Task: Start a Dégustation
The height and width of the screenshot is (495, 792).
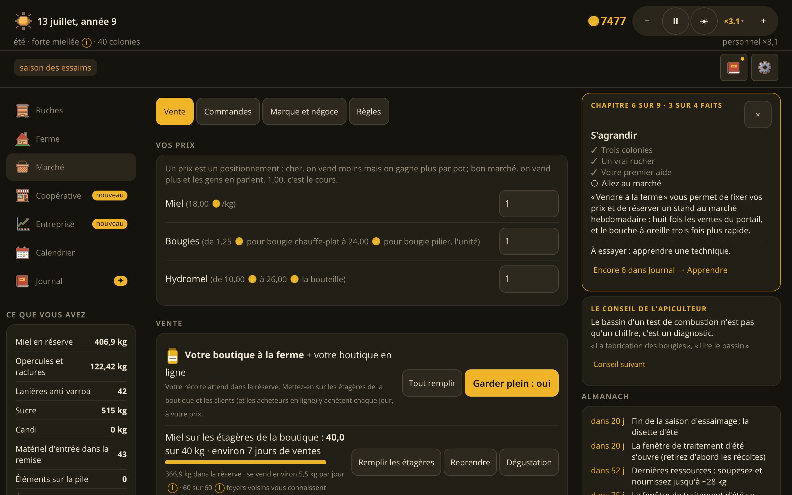Action: 529,462
